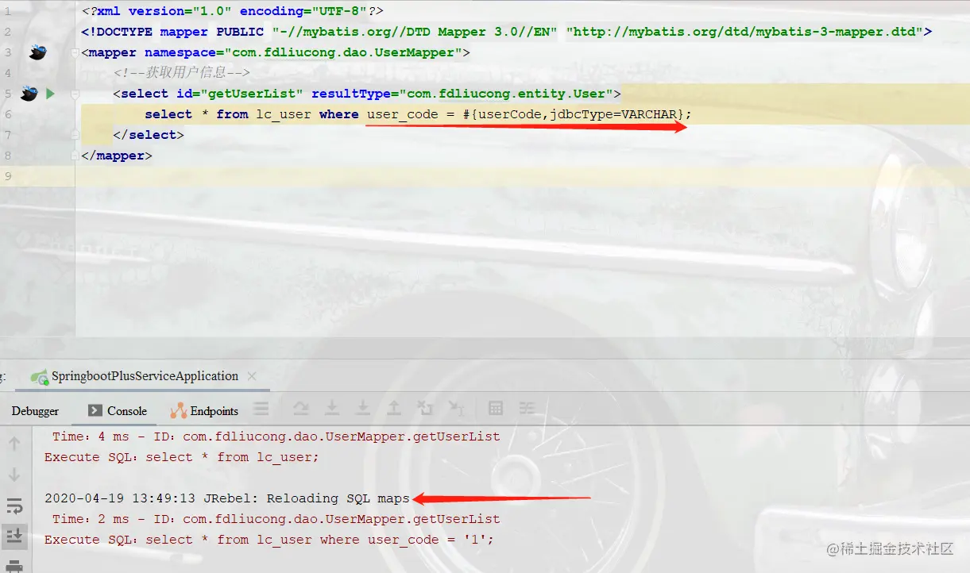
Task: Click the PUBLIC keyword in the DOCTYPE line
Action: [x=240, y=32]
